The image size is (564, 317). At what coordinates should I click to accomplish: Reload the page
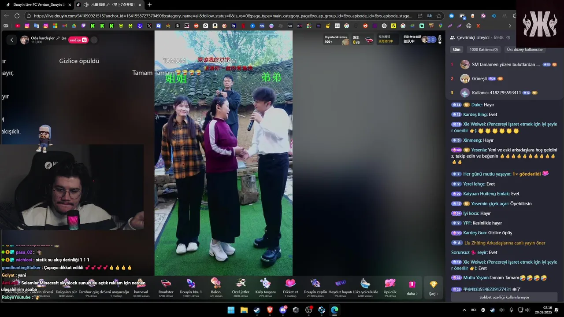coord(17,16)
